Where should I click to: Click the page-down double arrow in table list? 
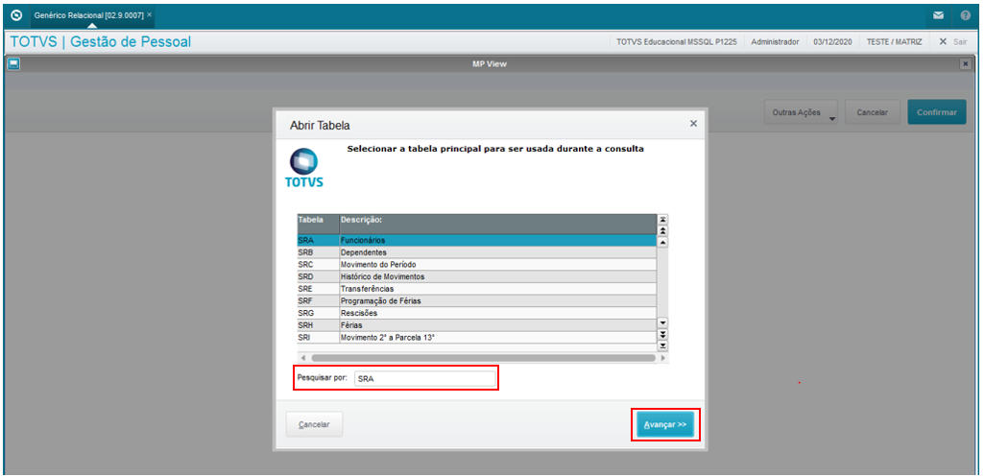pos(662,333)
